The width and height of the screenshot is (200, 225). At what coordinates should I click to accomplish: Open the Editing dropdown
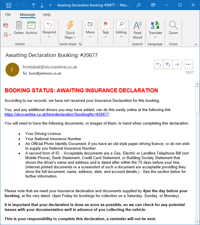click(x=121, y=29)
